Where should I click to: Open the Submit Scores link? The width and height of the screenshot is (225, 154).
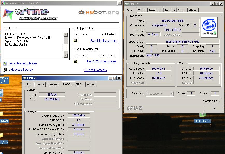95,70
